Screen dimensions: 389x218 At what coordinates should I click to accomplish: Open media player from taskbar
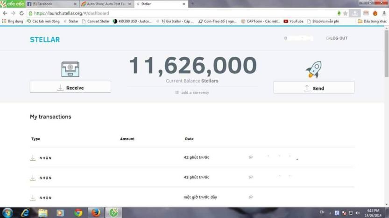click(x=60, y=213)
